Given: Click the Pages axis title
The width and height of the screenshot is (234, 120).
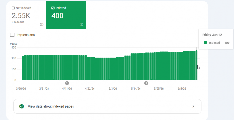Looking at the screenshot, I should coord(14,44).
